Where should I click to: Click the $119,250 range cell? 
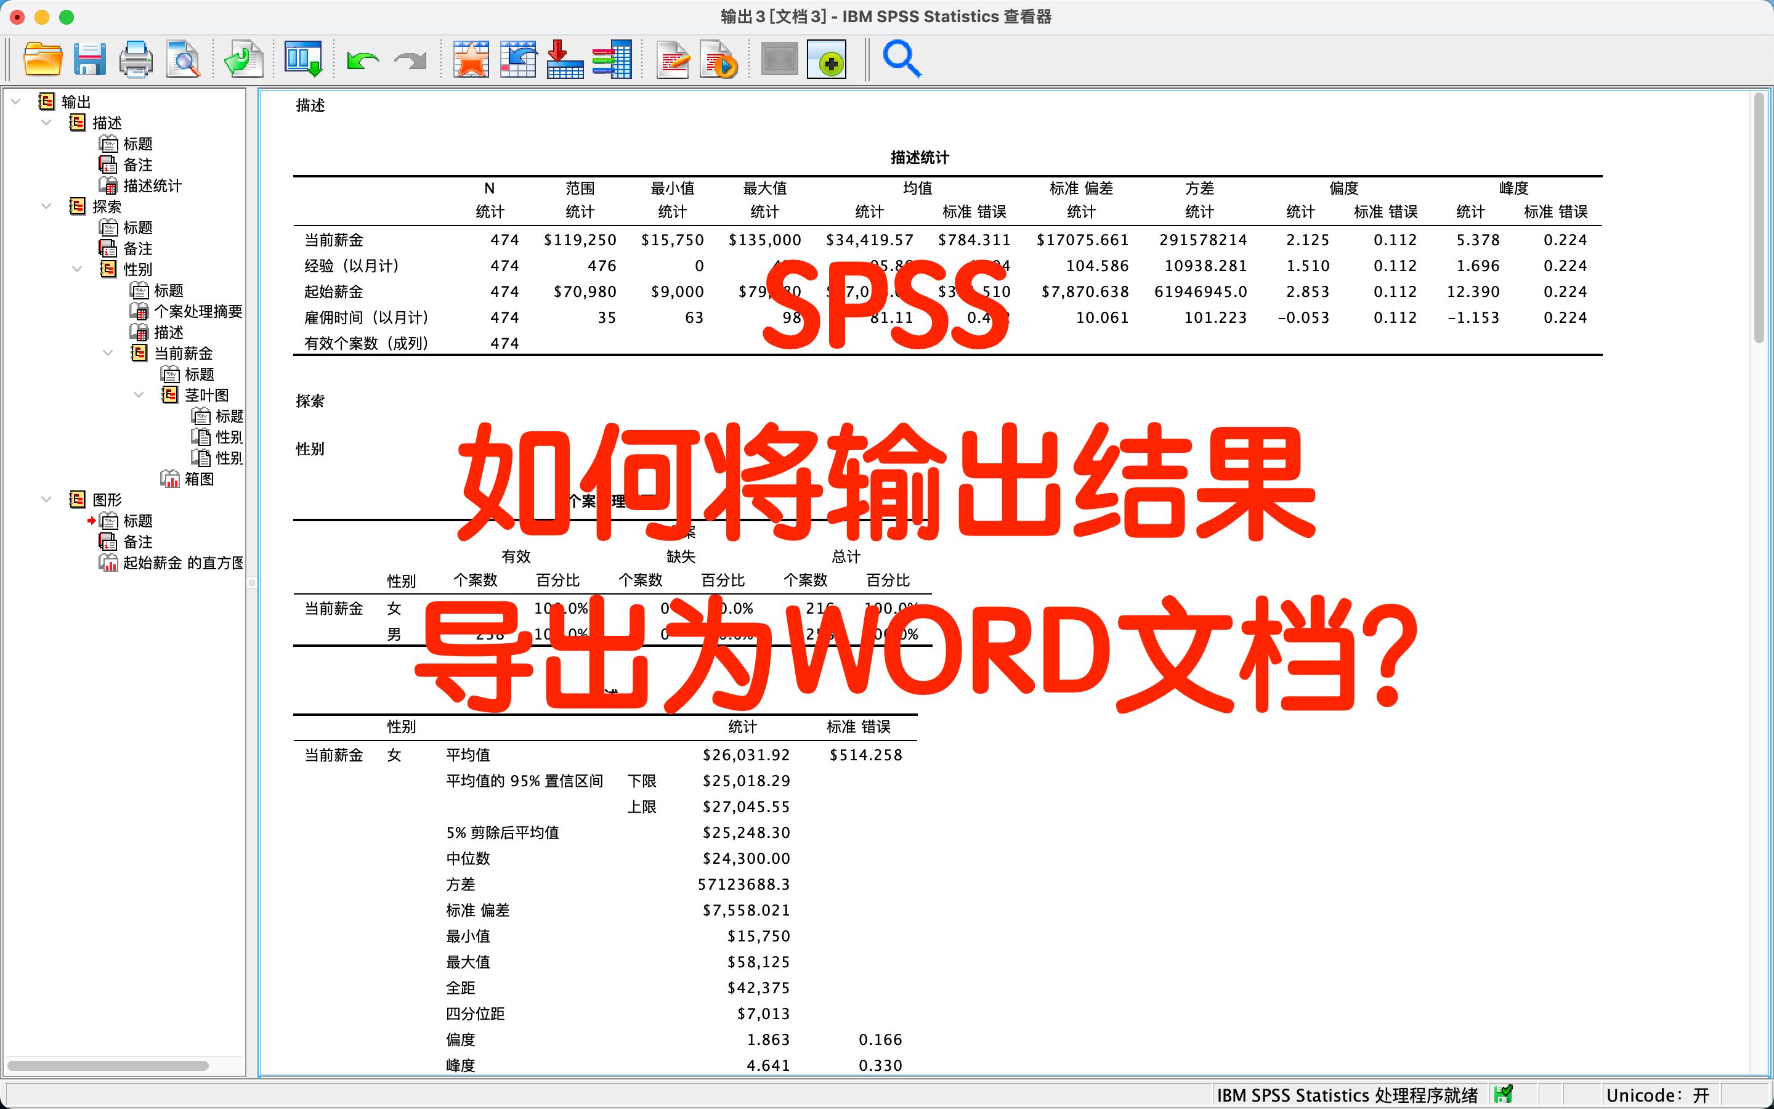[580, 240]
